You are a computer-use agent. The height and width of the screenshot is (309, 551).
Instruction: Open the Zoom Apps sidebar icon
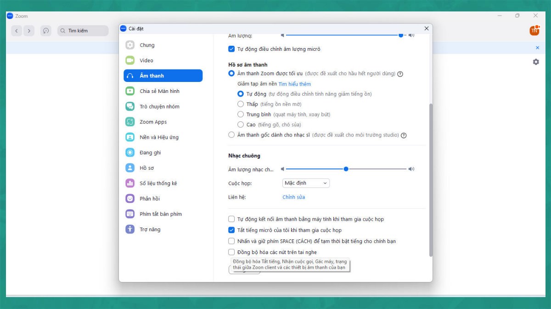tap(130, 122)
